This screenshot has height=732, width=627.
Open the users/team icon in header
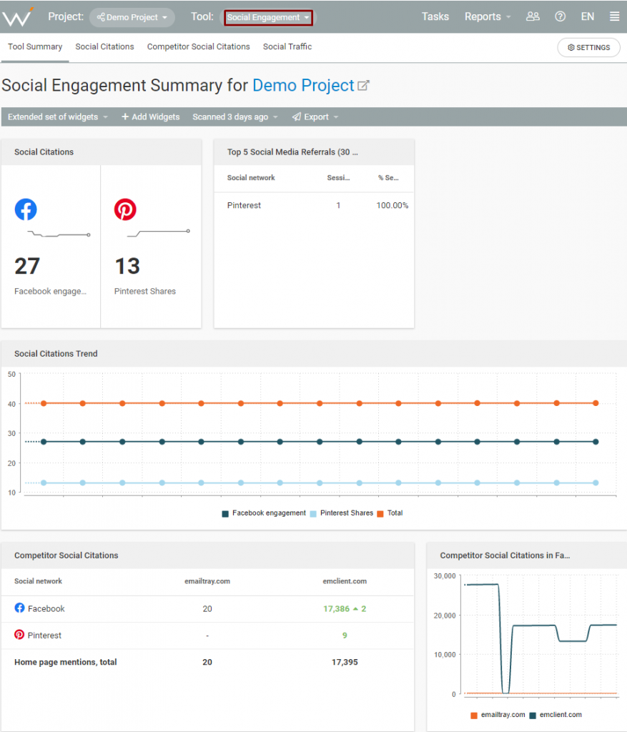[x=533, y=16]
